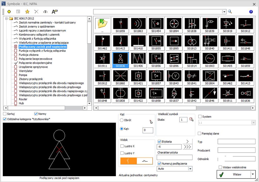Select symbol S01838 thumbnail
The width and height of the screenshot is (259, 182).
tap(192, 25)
